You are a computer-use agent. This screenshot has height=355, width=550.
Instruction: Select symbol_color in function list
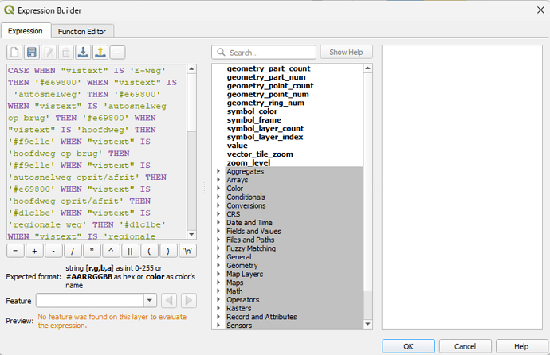(x=252, y=111)
